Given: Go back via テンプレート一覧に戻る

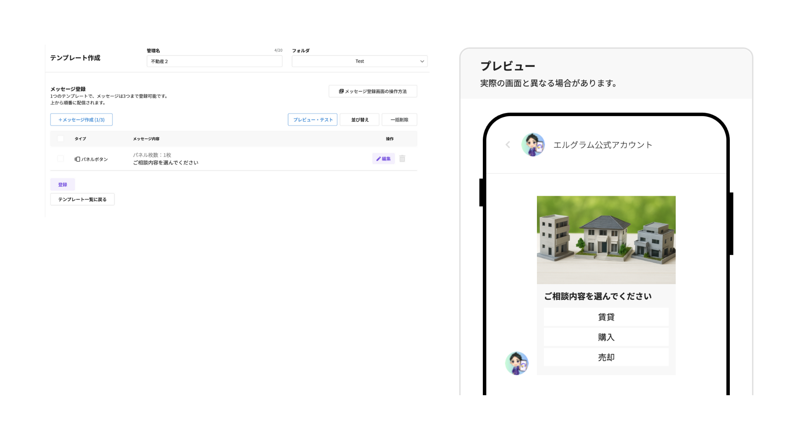Looking at the screenshot, I should [82, 199].
